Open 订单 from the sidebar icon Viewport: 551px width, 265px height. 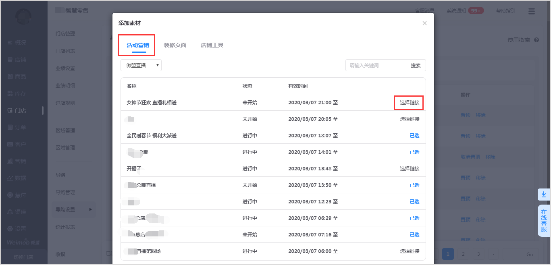10,127
